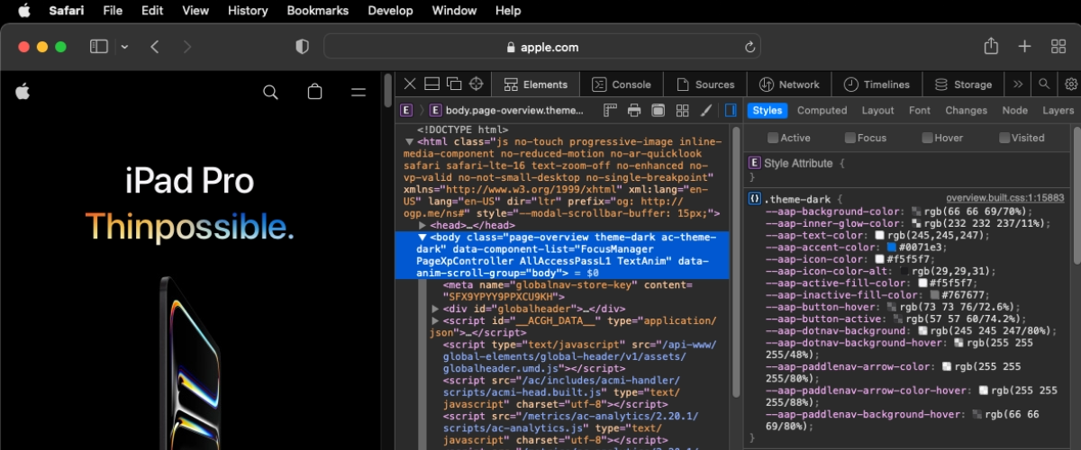Expand the head element in the DOM tree

click(422, 225)
